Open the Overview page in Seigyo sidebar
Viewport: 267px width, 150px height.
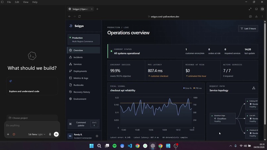[x=83, y=50]
